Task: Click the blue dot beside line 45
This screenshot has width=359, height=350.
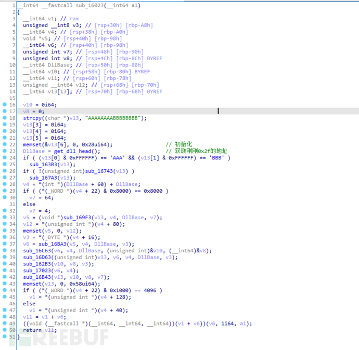Action: tap(5, 297)
